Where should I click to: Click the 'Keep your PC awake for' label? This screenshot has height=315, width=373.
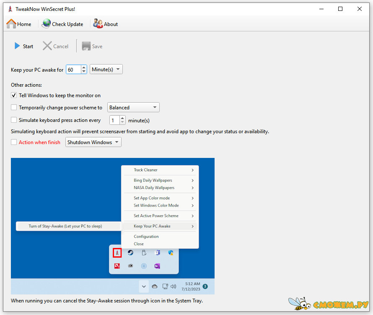coord(37,70)
